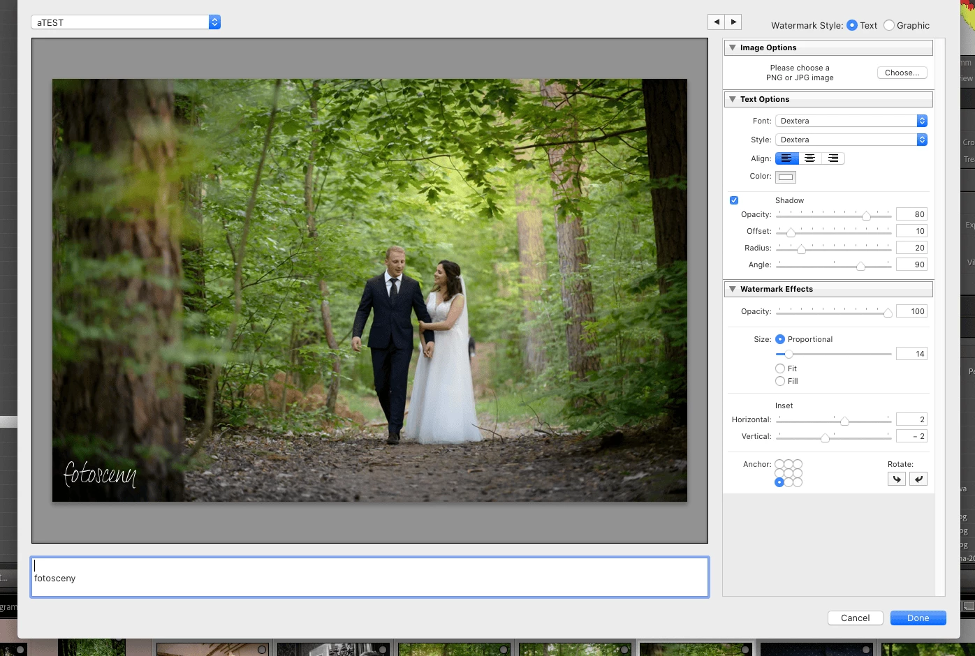Choose Proportional size option
Image resolution: width=975 pixels, height=656 pixels.
point(780,339)
